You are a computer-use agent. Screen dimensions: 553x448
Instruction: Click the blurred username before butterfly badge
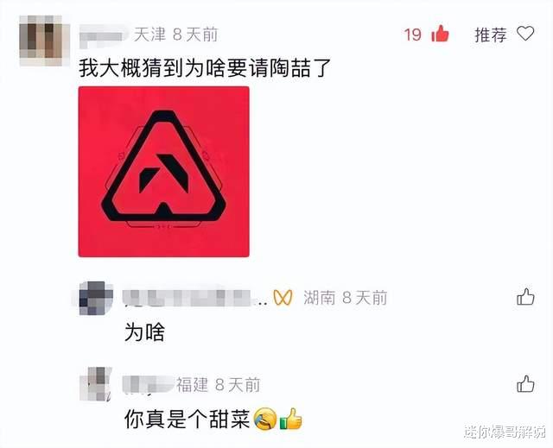coord(195,298)
